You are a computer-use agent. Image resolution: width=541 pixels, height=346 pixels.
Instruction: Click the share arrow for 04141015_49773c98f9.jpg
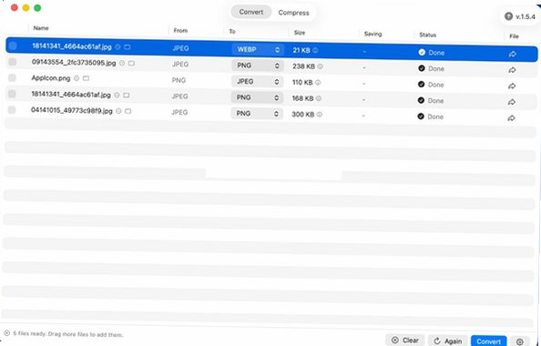[x=511, y=118]
